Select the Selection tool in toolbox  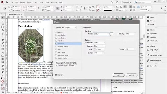(3, 17)
